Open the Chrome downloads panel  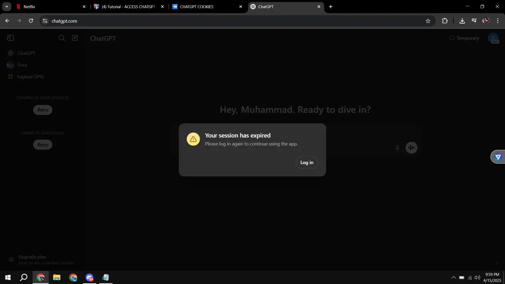pyautogui.click(x=462, y=21)
